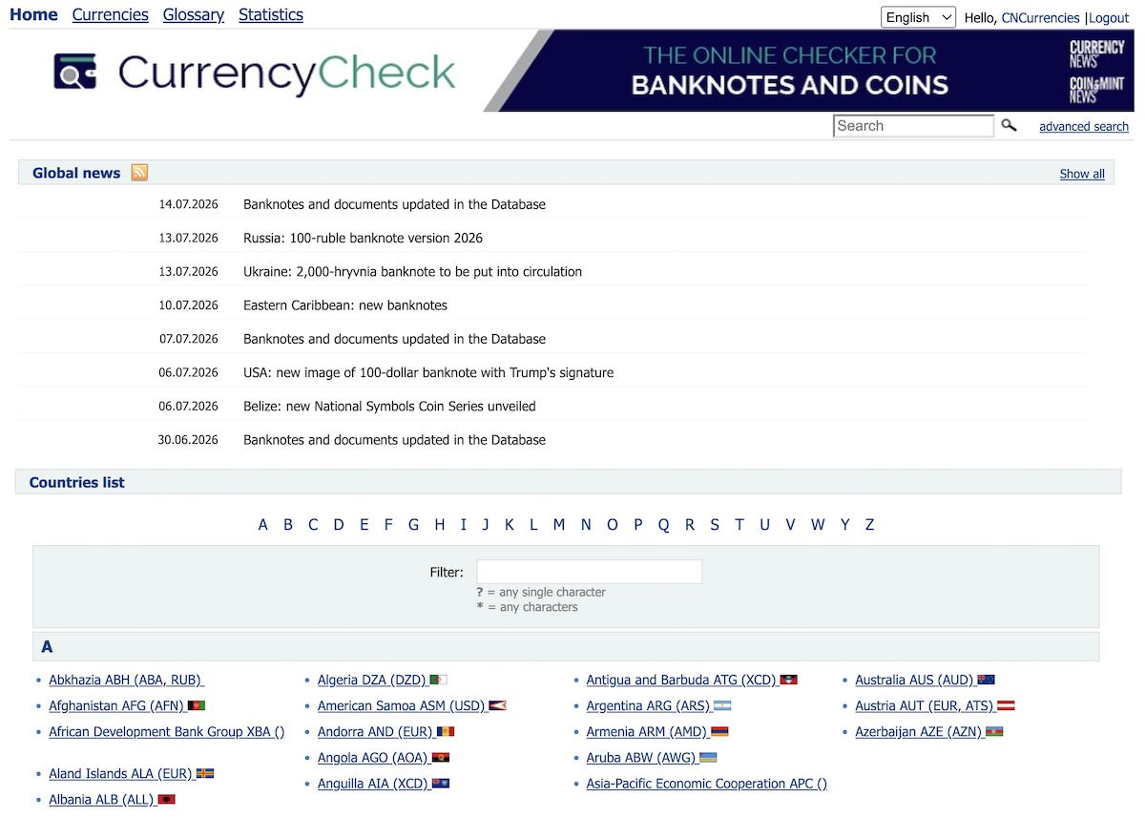Click the Aruba flag icon
The image size is (1145, 839).
[708, 758]
